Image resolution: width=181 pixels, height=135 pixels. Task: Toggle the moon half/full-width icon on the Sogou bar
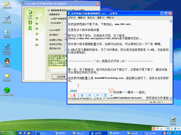pyautogui.click(x=161, y=129)
